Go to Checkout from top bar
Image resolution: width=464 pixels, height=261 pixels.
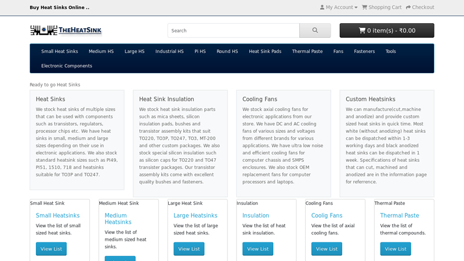coord(420,8)
